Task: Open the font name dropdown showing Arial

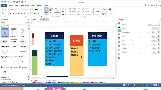Action: [16, 10]
